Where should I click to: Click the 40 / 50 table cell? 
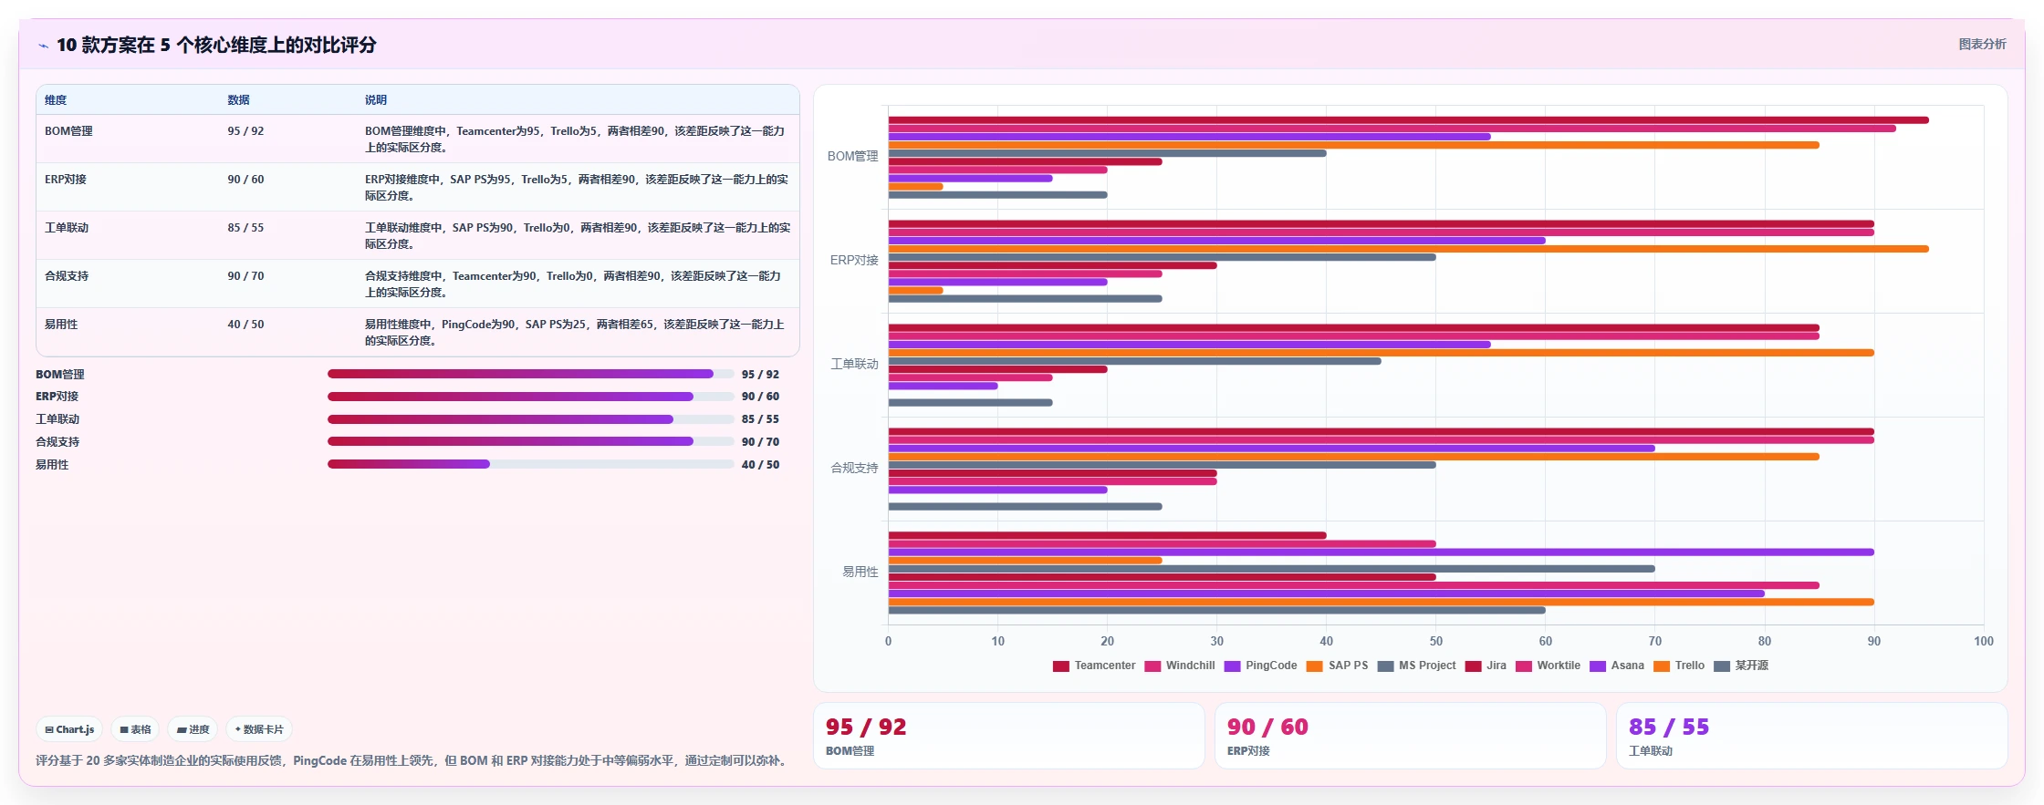(245, 325)
